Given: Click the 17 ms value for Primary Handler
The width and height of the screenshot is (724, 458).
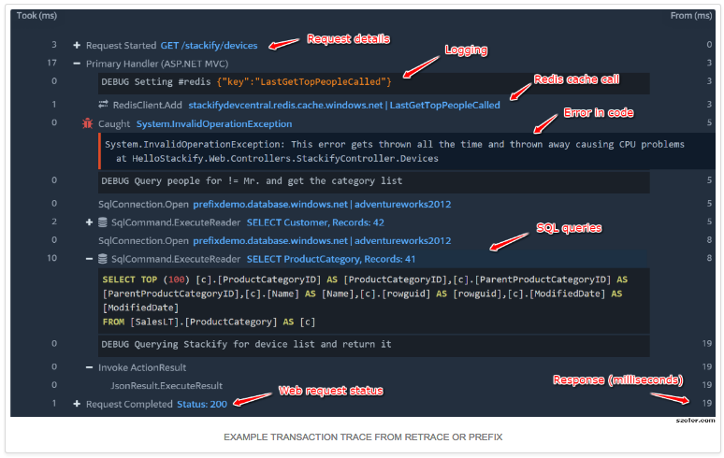Looking at the screenshot, I should (x=52, y=63).
